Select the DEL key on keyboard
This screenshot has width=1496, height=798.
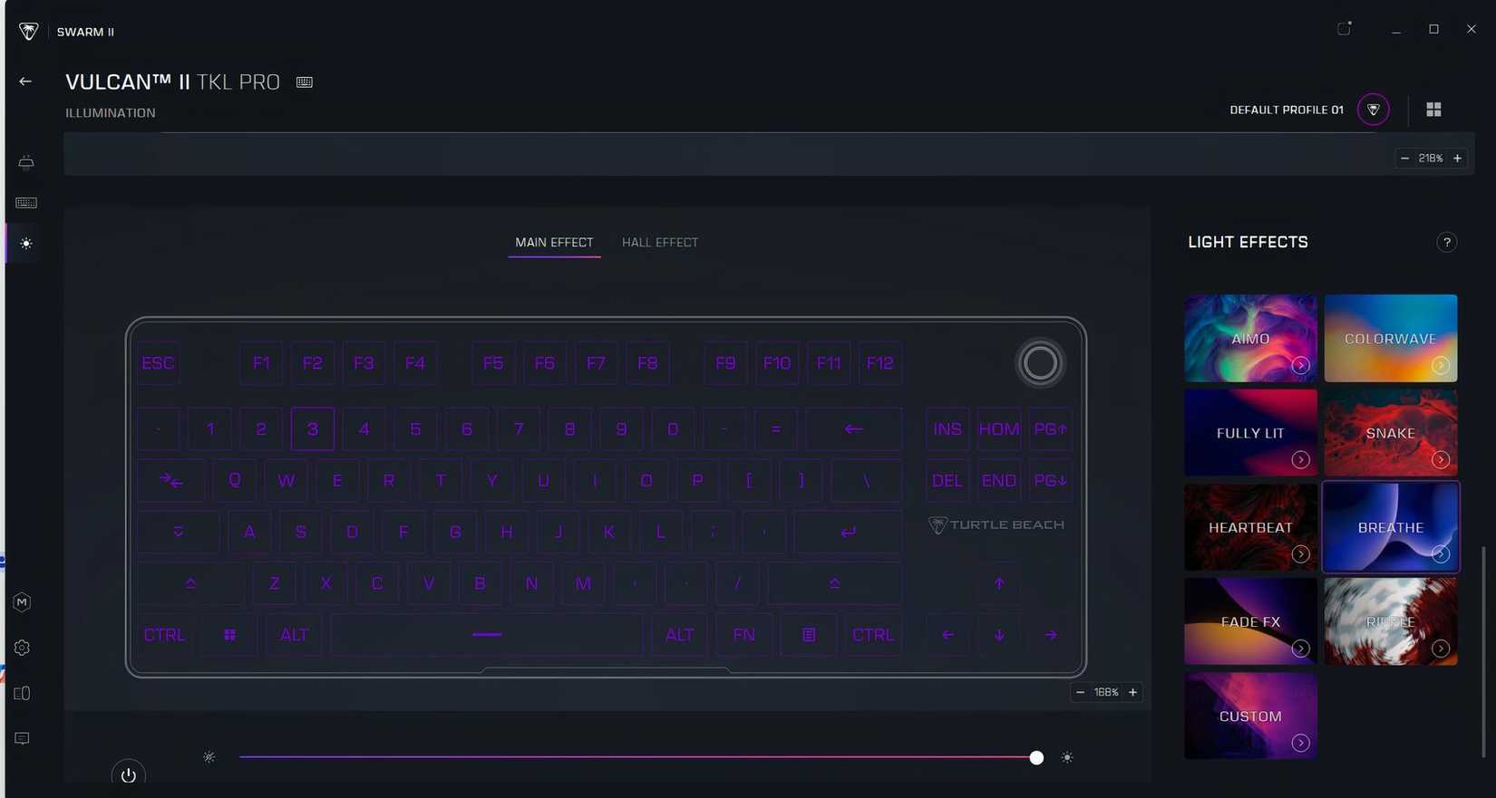click(947, 480)
